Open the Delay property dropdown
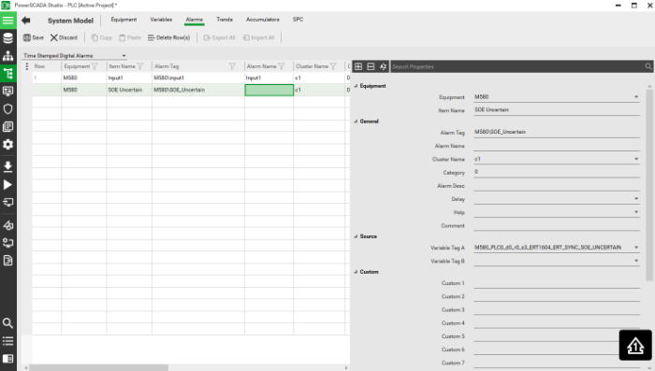The image size is (655, 371). pos(636,199)
